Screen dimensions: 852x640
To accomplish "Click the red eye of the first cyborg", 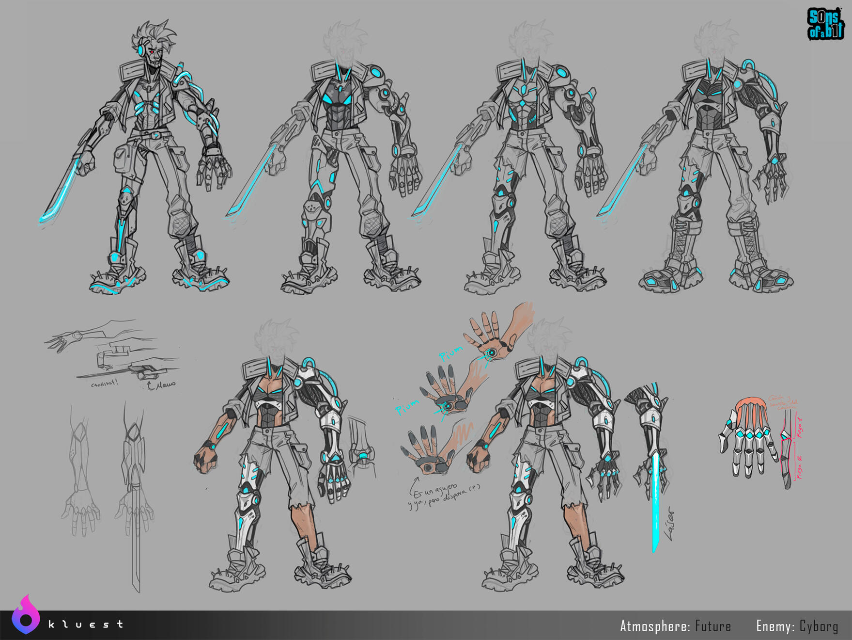I will click(x=152, y=51).
